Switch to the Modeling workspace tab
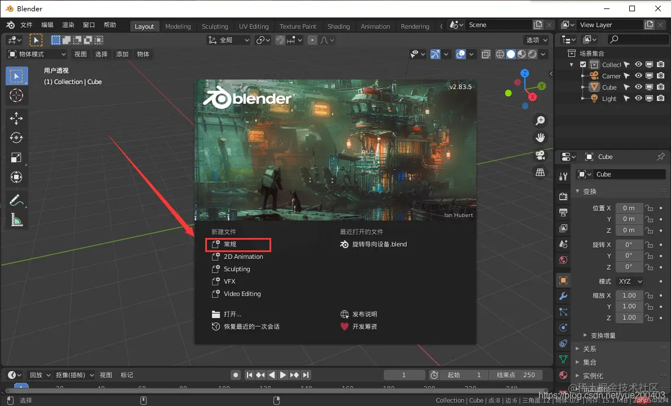This screenshot has width=671, height=406. tap(178, 26)
